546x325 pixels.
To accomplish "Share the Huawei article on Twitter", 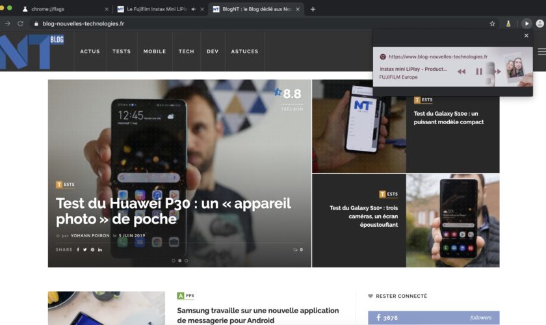I will tap(85, 250).
